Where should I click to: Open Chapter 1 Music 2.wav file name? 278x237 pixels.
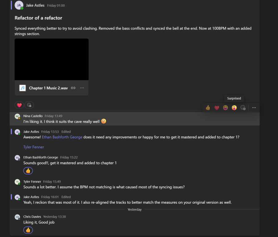click(48, 88)
